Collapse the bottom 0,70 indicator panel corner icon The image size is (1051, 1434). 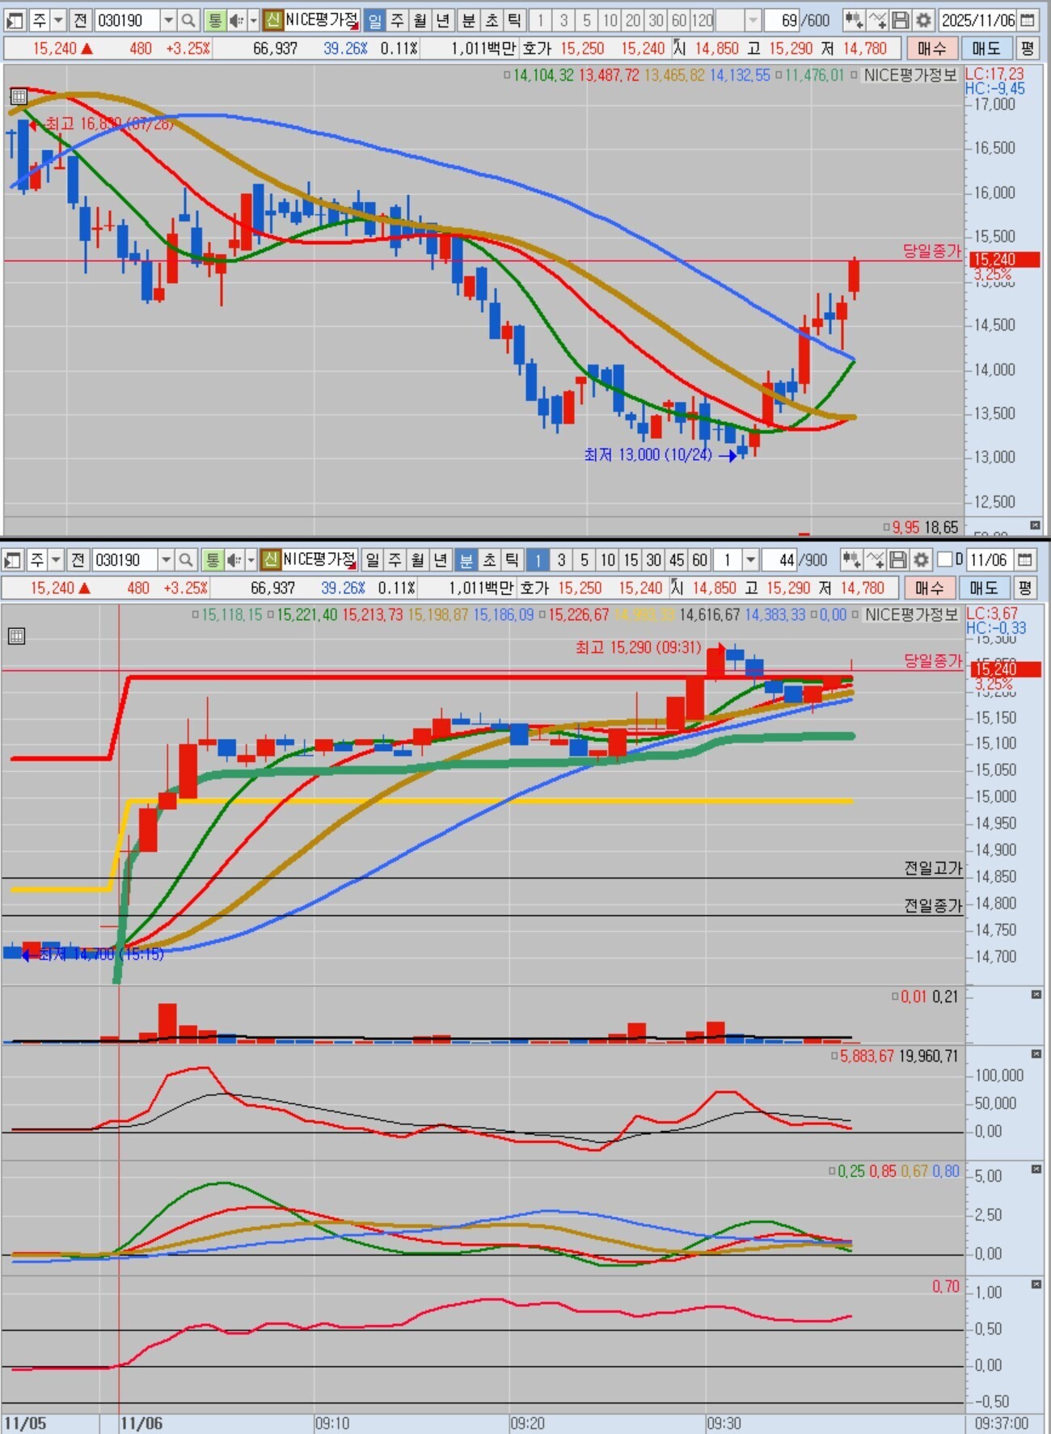click(x=1036, y=1284)
